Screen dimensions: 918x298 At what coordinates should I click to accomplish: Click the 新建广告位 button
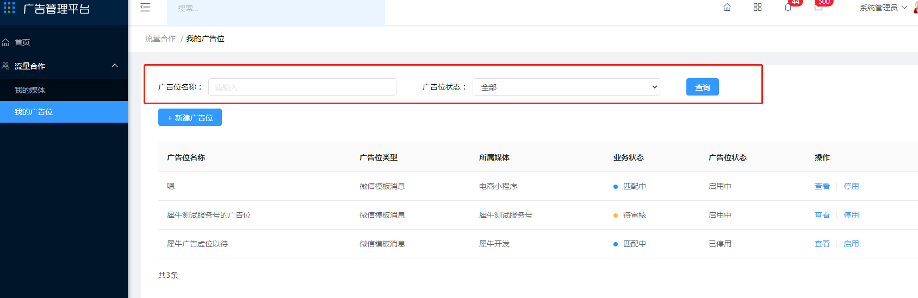coord(190,117)
